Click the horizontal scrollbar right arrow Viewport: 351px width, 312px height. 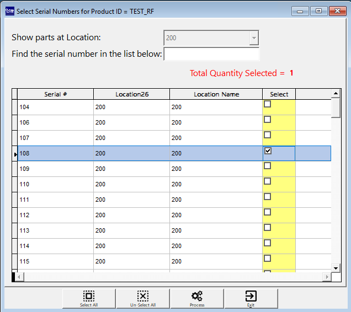tap(327, 276)
